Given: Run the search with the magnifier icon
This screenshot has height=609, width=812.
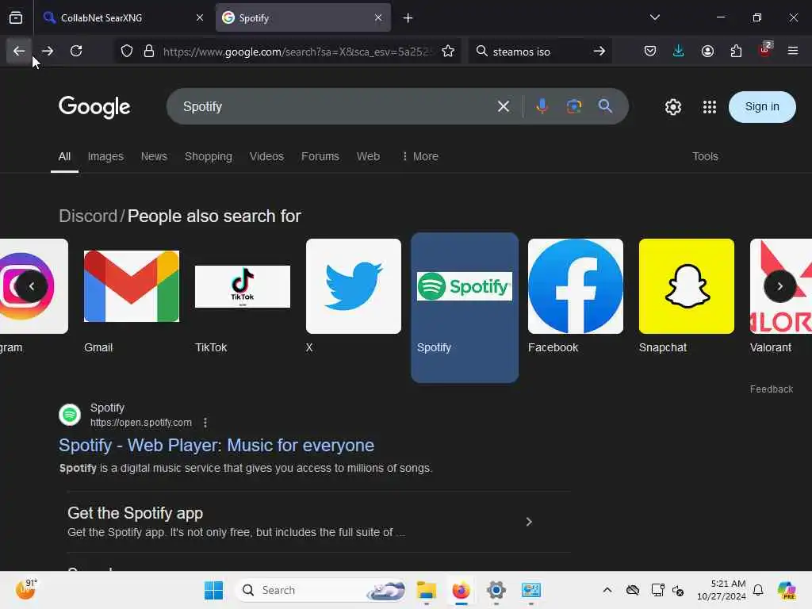Looking at the screenshot, I should coord(605,107).
